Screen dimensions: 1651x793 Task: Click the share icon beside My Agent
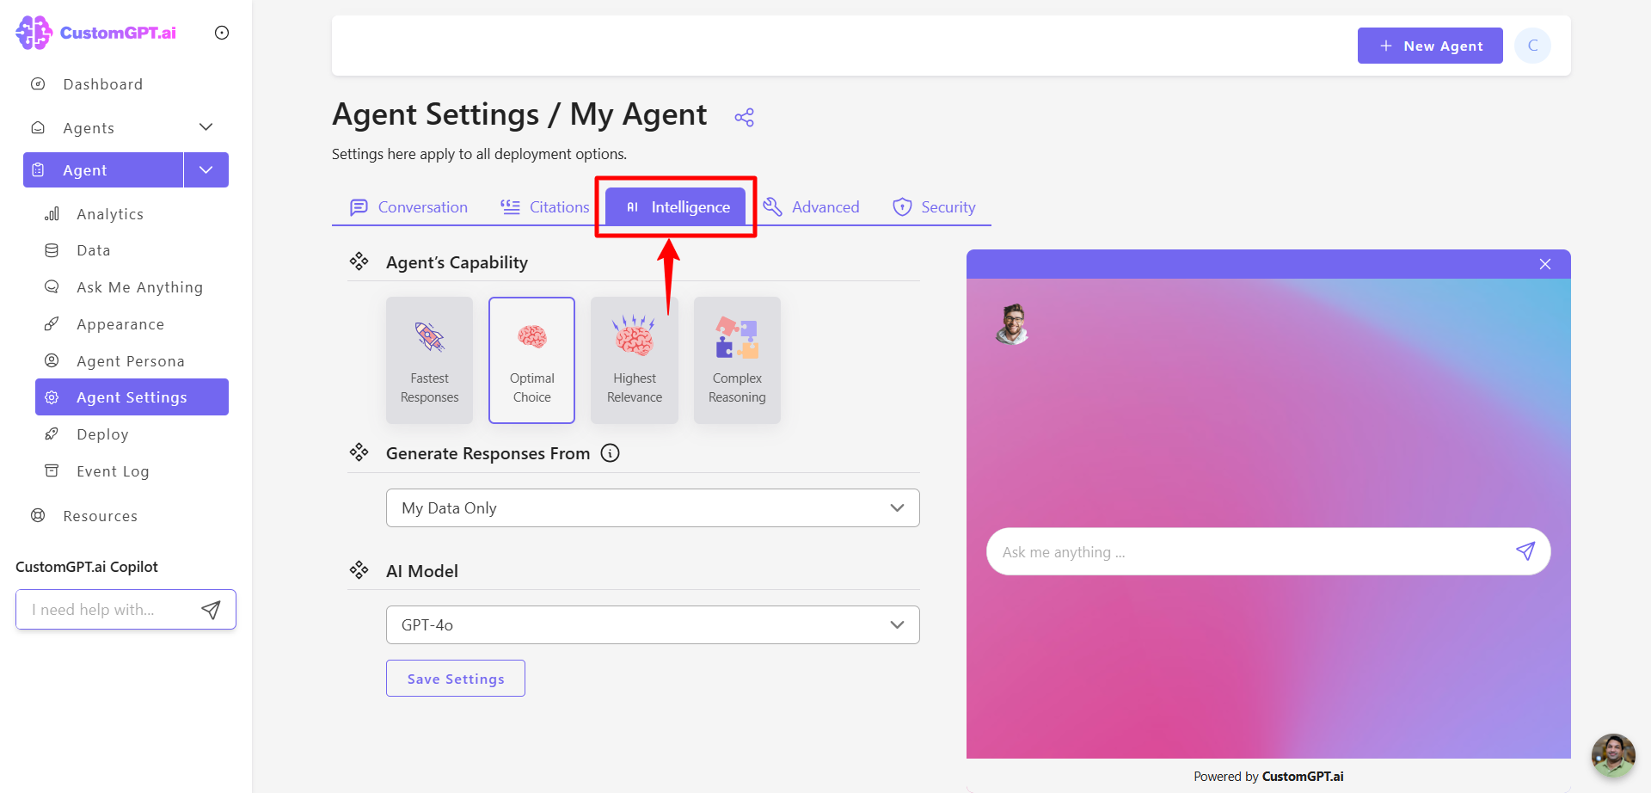coord(744,118)
